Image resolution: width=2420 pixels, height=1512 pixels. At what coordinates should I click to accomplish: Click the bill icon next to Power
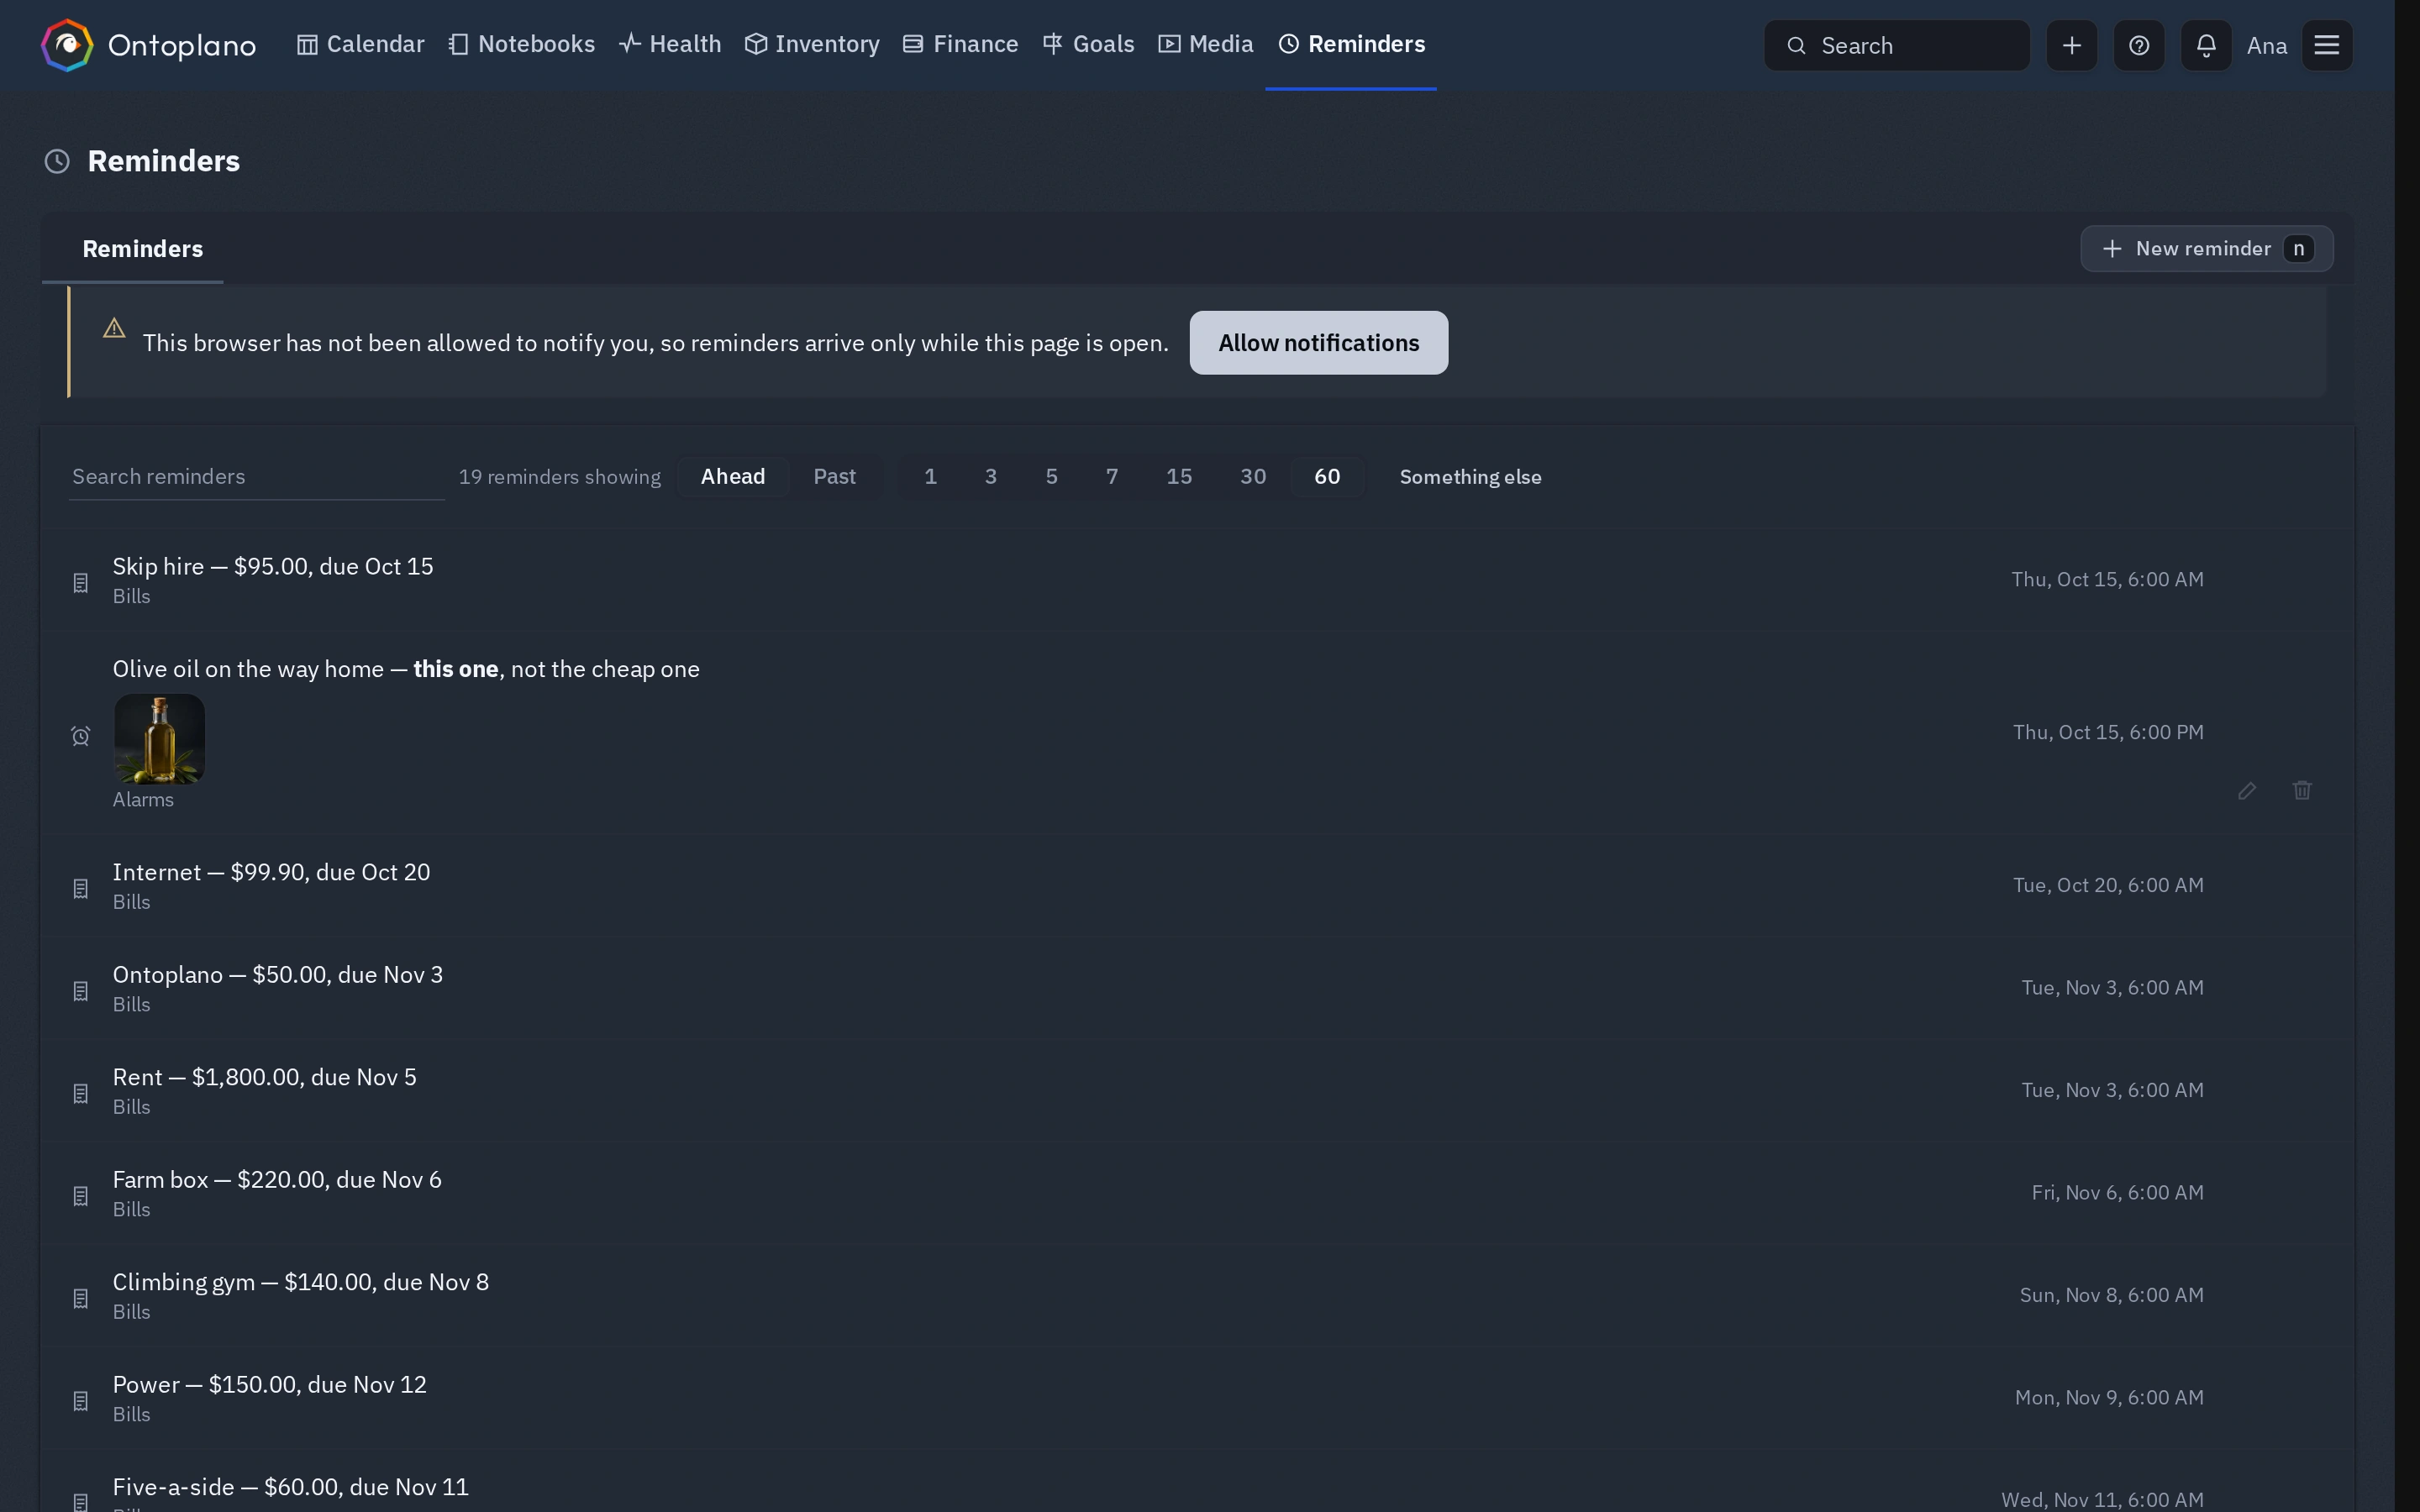pyautogui.click(x=81, y=1400)
